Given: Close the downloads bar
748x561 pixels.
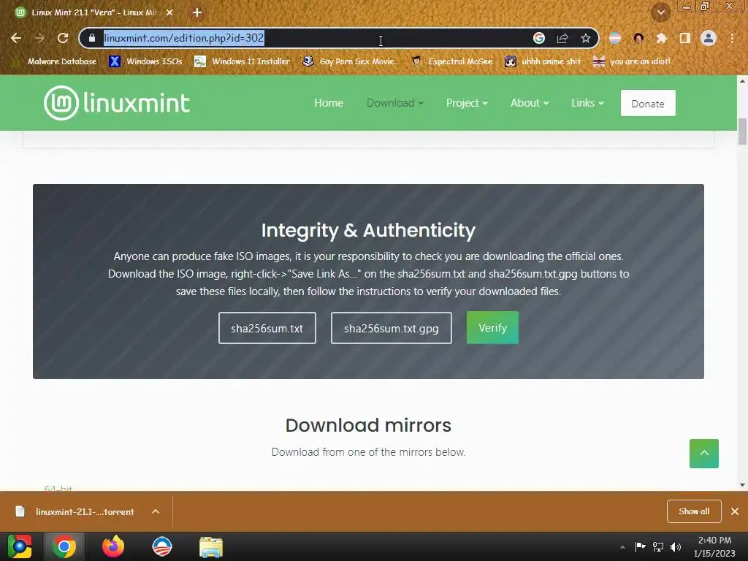Looking at the screenshot, I should (735, 511).
